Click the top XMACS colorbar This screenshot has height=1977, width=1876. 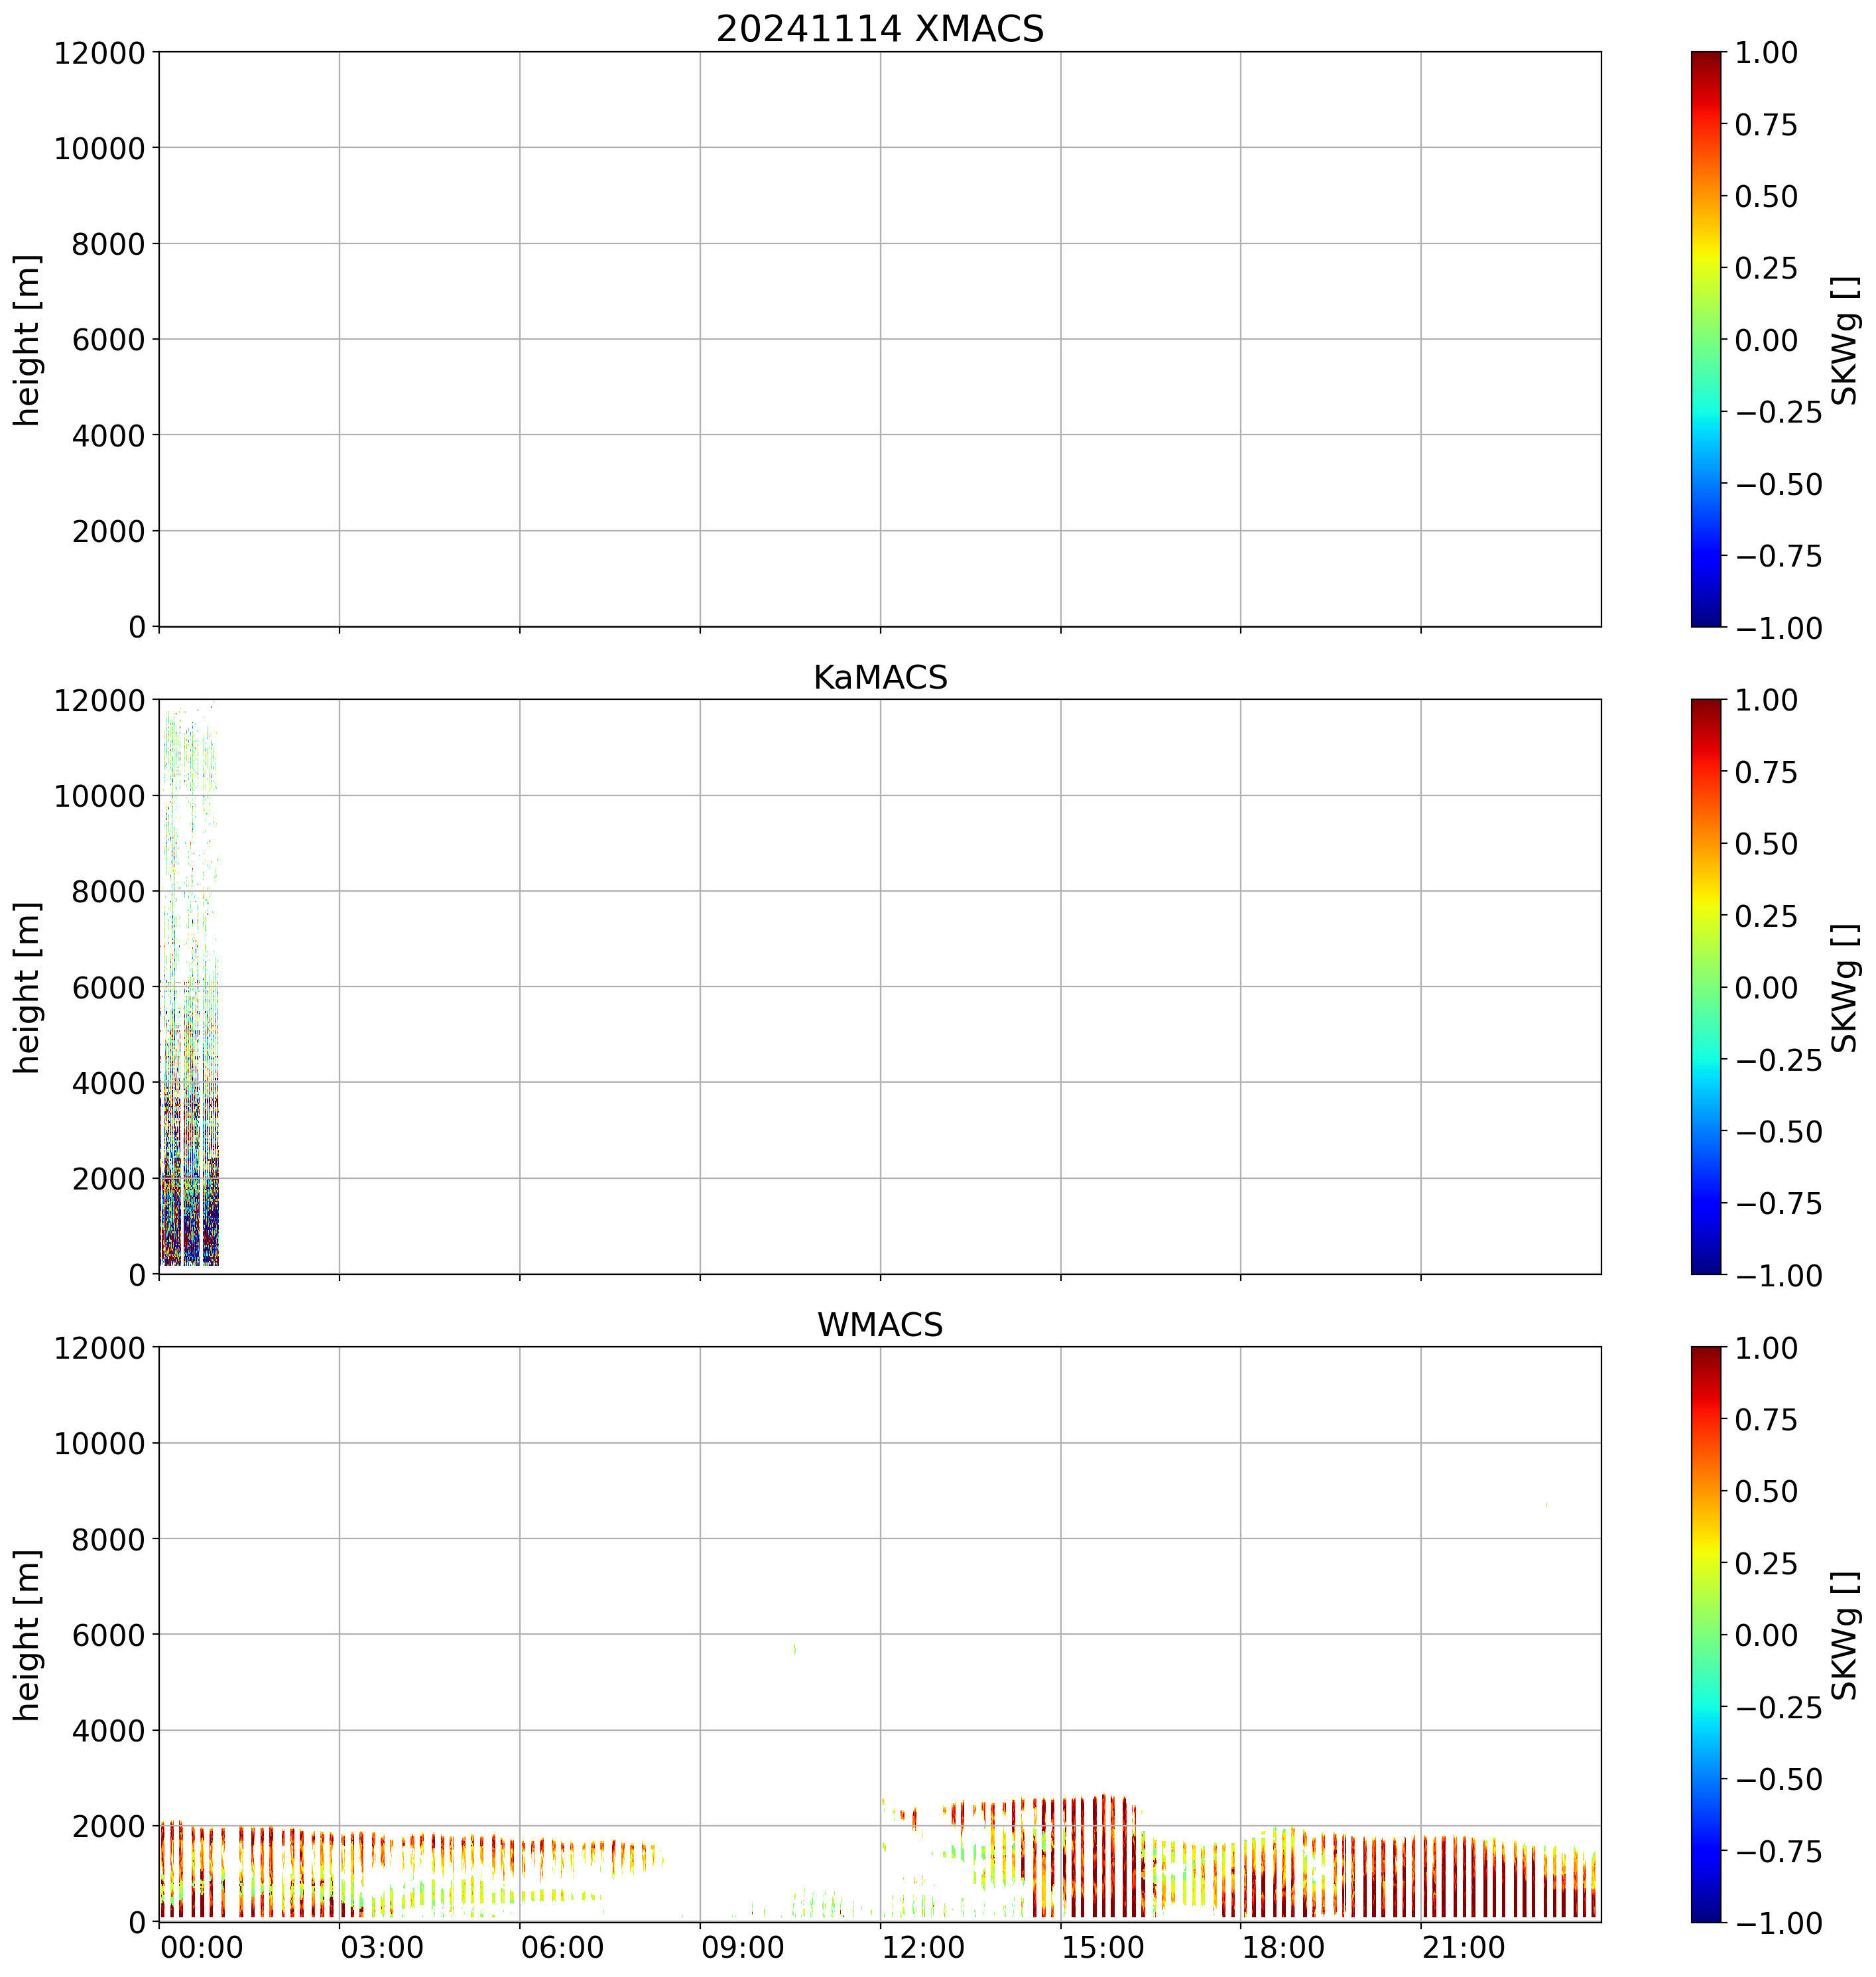coord(1706,339)
